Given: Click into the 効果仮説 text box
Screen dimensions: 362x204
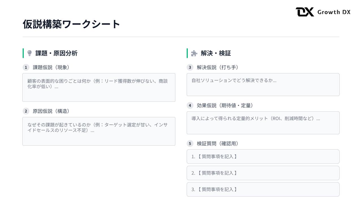Looking at the screenshot, I should click(x=263, y=123).
